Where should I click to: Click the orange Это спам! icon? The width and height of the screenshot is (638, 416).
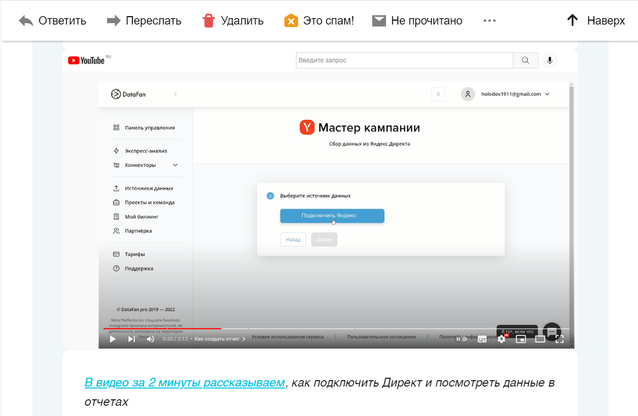(291, 21)
